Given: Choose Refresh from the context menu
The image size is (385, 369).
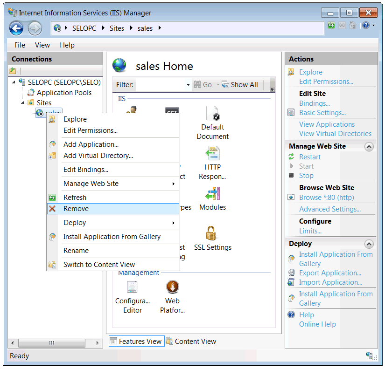Looking at the screenshot, I should click(113, 198).
